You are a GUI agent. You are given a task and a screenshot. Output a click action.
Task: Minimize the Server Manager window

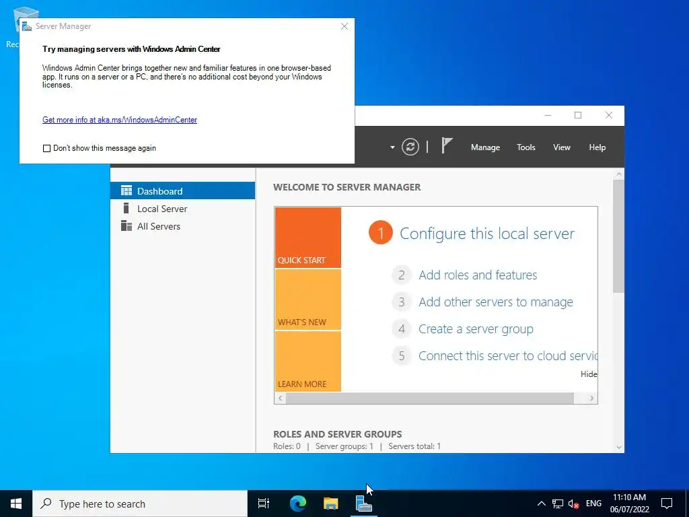click(x=548, y=116)
